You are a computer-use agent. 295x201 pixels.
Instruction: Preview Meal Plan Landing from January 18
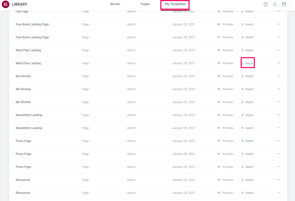click(x=225, y=50)
